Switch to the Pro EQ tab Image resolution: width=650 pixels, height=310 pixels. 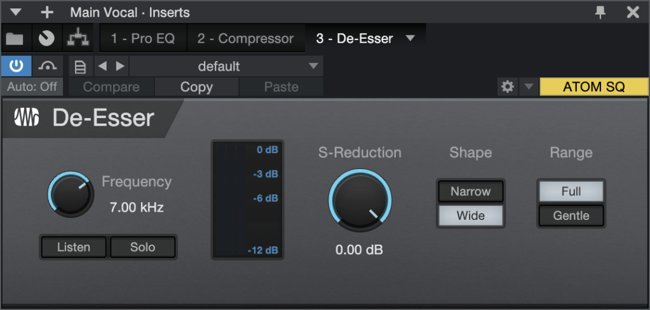click(x=143, y=39)
